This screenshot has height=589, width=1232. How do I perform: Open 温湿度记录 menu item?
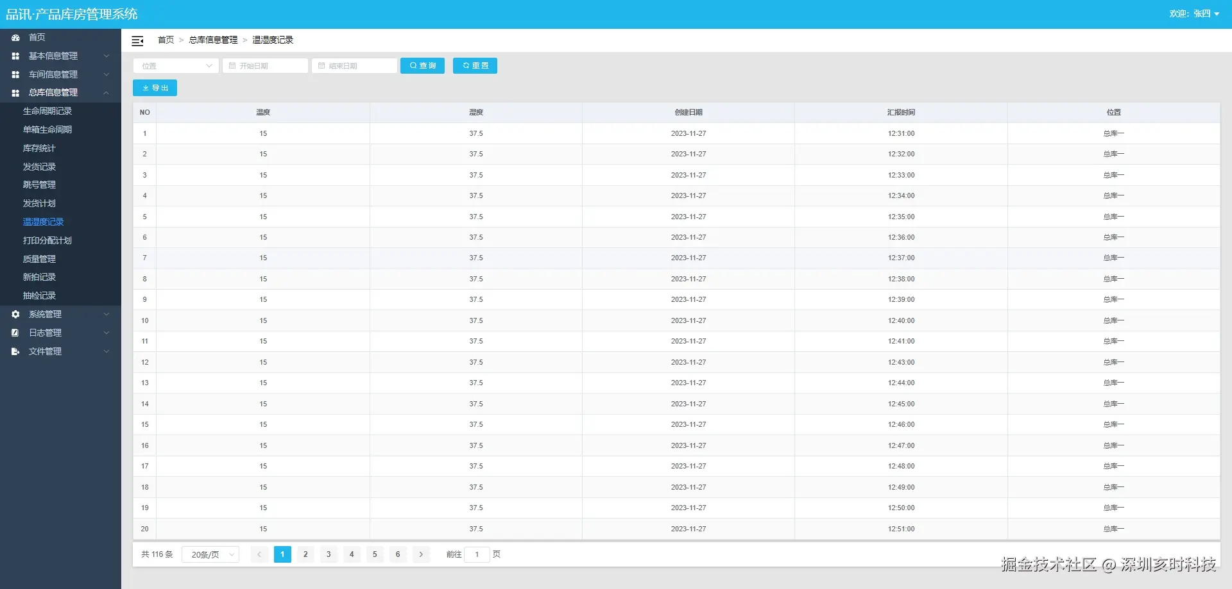coord(44,222)
